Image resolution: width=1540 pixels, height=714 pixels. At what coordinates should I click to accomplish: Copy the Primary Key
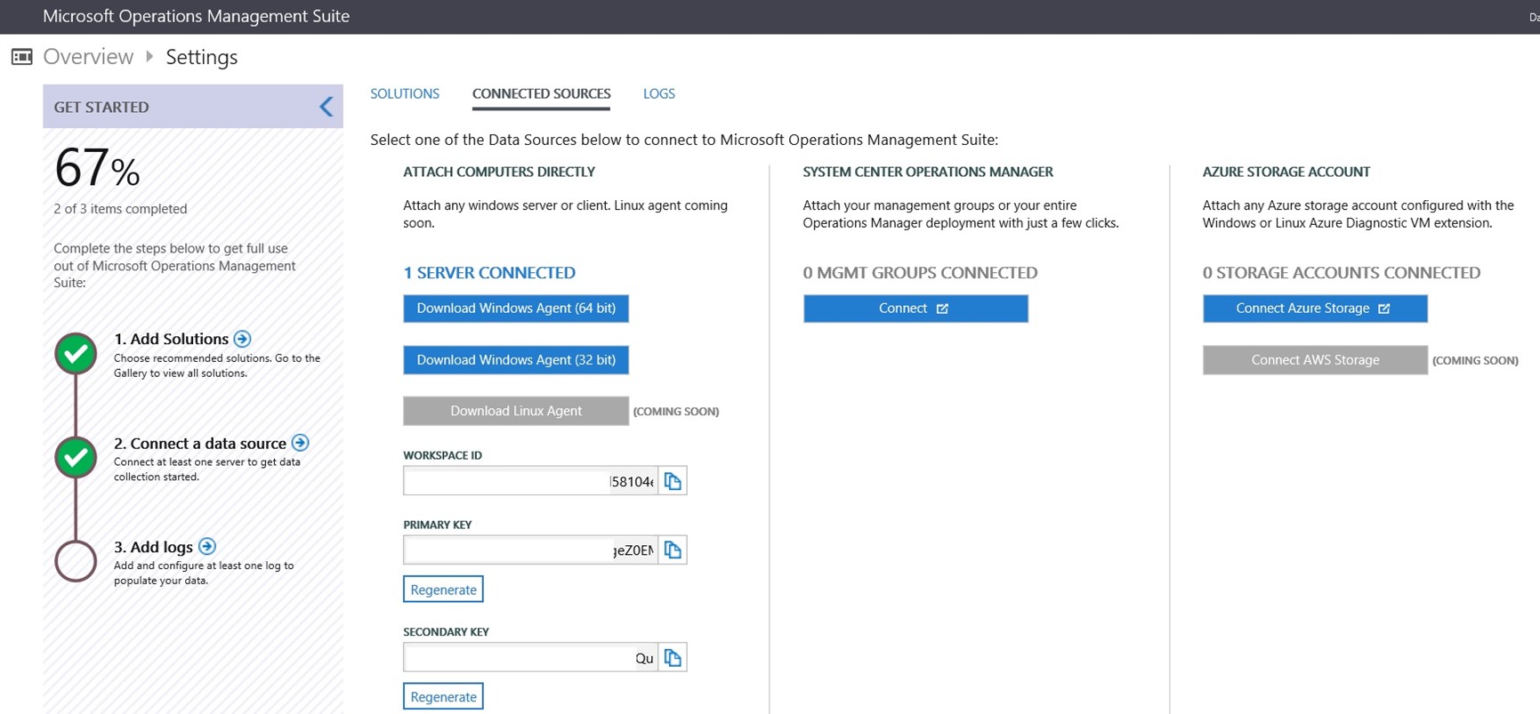point(673,550)
